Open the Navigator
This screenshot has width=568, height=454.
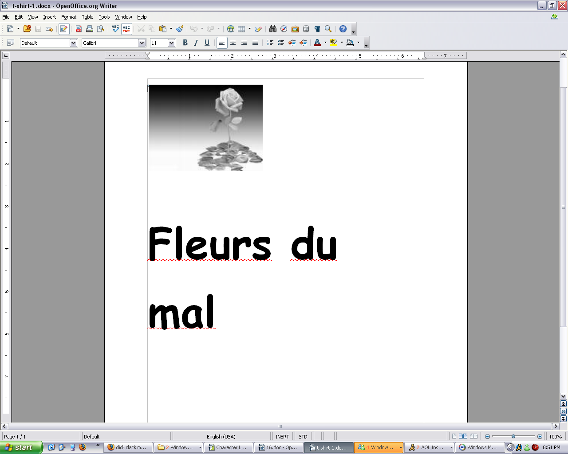click(x=284, y=29)
